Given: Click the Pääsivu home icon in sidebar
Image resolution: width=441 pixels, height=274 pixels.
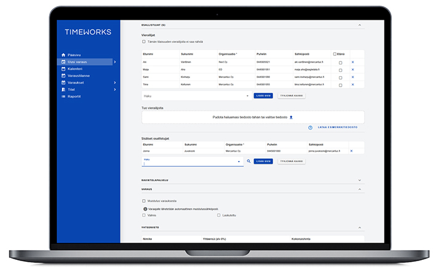Looking at the screenshot, I should [63, 55].
